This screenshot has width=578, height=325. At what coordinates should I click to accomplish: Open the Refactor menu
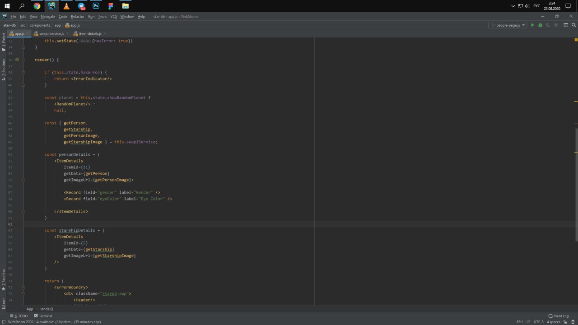[77, 16]
